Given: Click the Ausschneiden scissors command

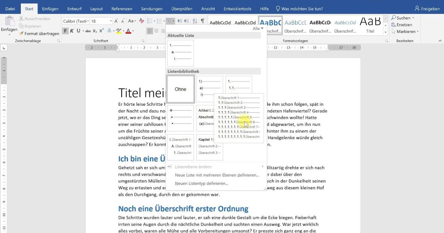Looking at the screenshot, I should 34,18.
